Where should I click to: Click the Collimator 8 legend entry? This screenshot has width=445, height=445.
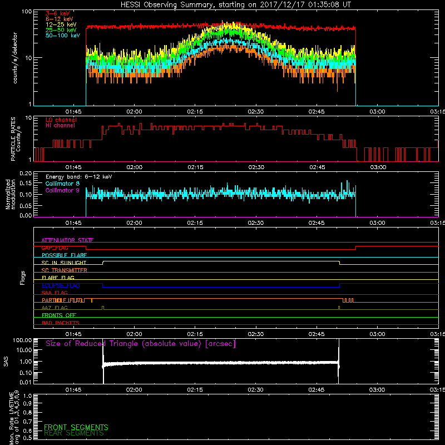point(62,184)
